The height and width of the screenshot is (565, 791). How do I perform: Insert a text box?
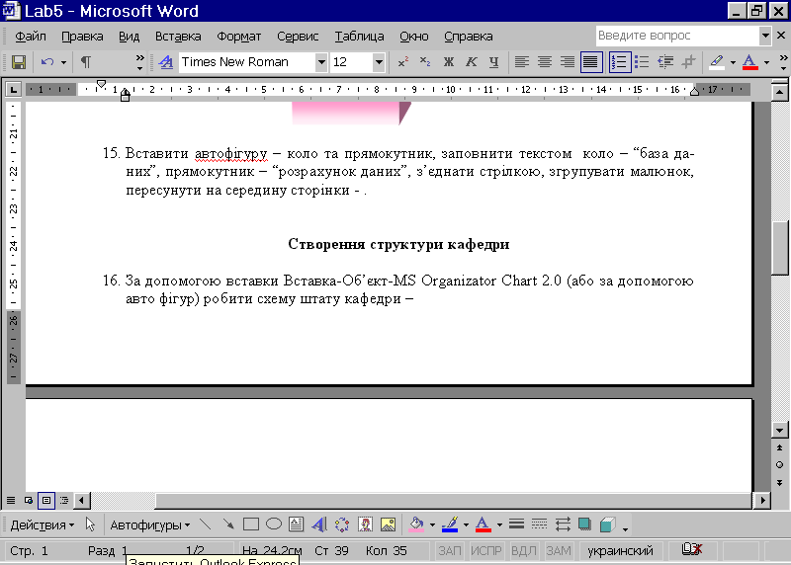point(297,525)
